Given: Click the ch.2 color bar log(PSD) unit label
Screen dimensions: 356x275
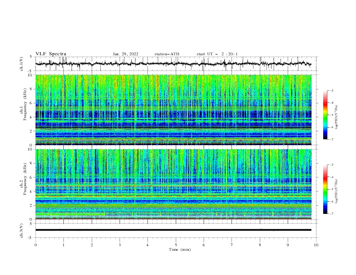Looking at the screenshot, I should click(336, 191).
